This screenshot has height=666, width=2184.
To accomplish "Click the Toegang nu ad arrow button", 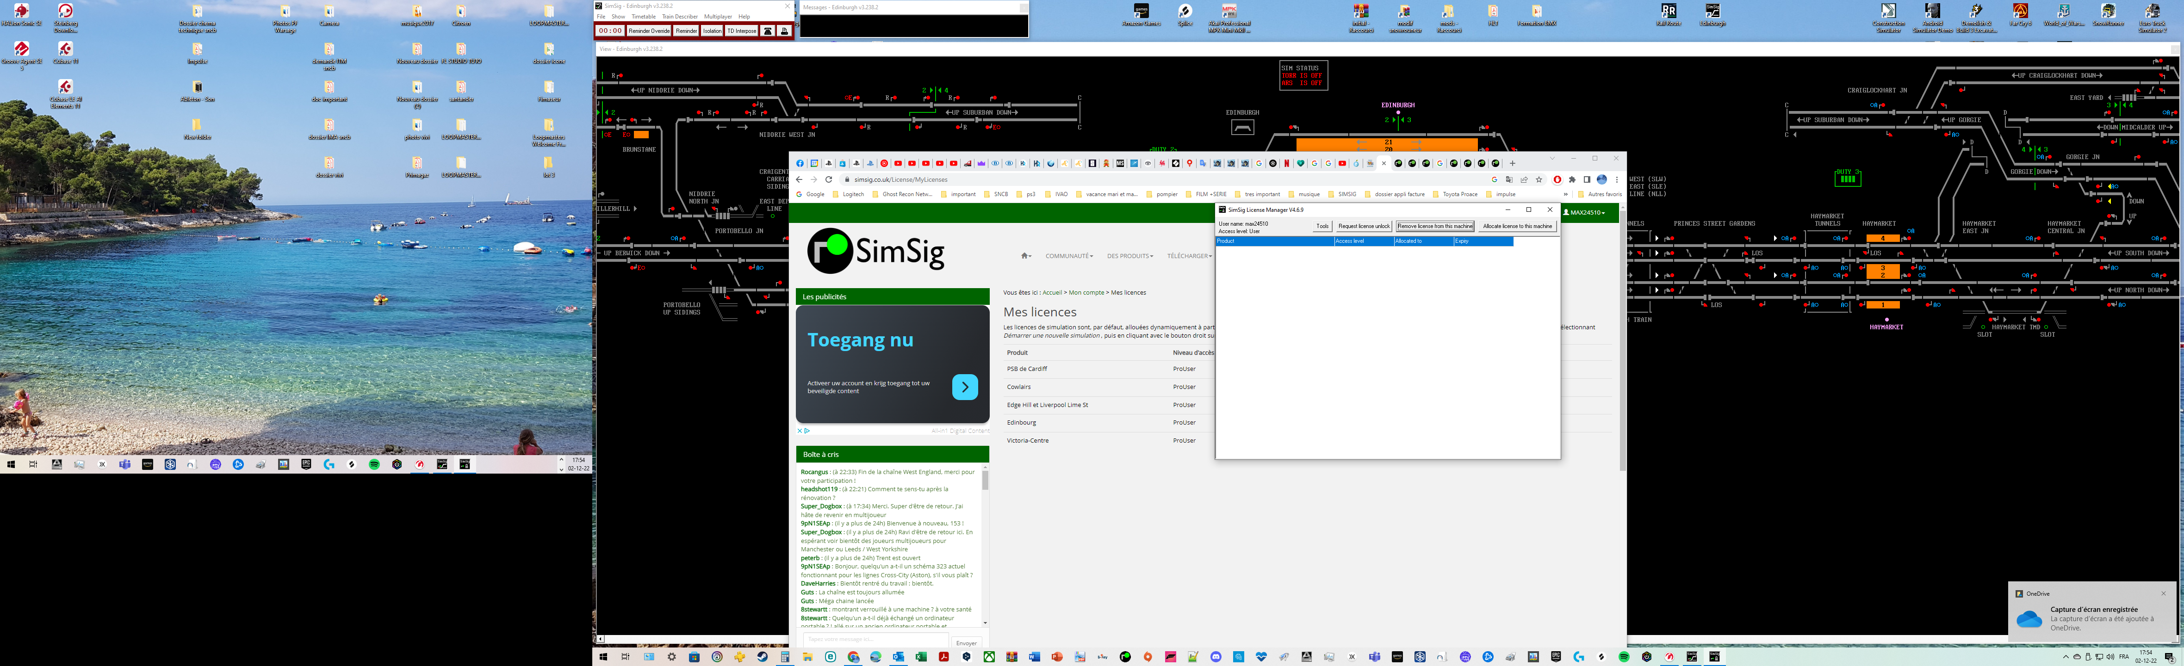I will click(x=965, y=386).
